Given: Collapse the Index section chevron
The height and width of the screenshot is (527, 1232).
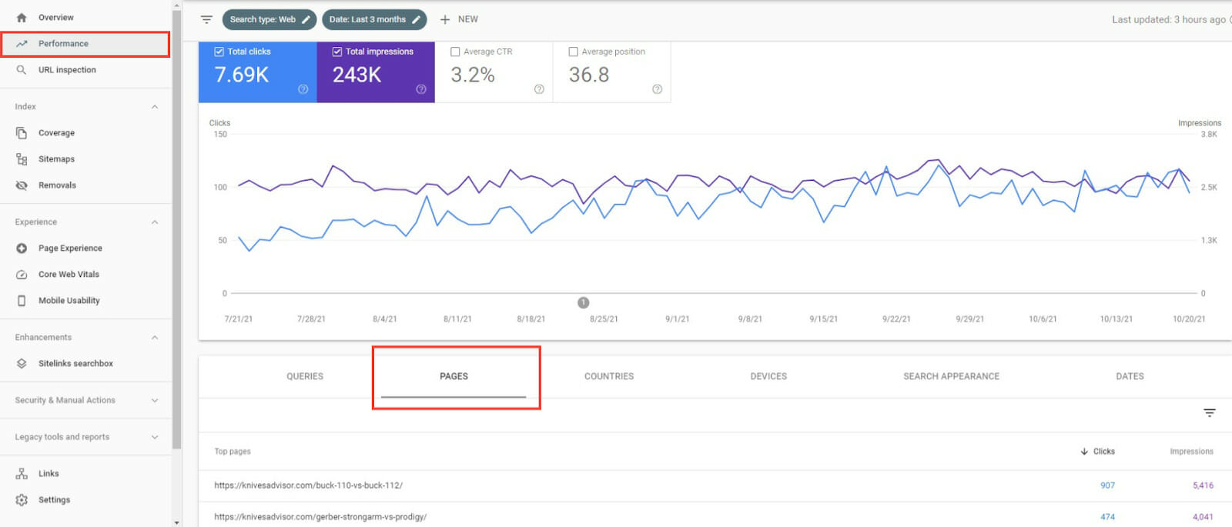Looking at the screenshot, I should coord(155,107).
